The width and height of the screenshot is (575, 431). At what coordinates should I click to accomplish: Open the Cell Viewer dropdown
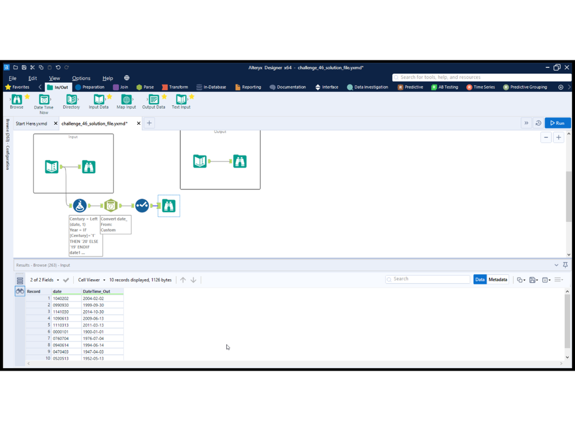(x=92, y=280)
